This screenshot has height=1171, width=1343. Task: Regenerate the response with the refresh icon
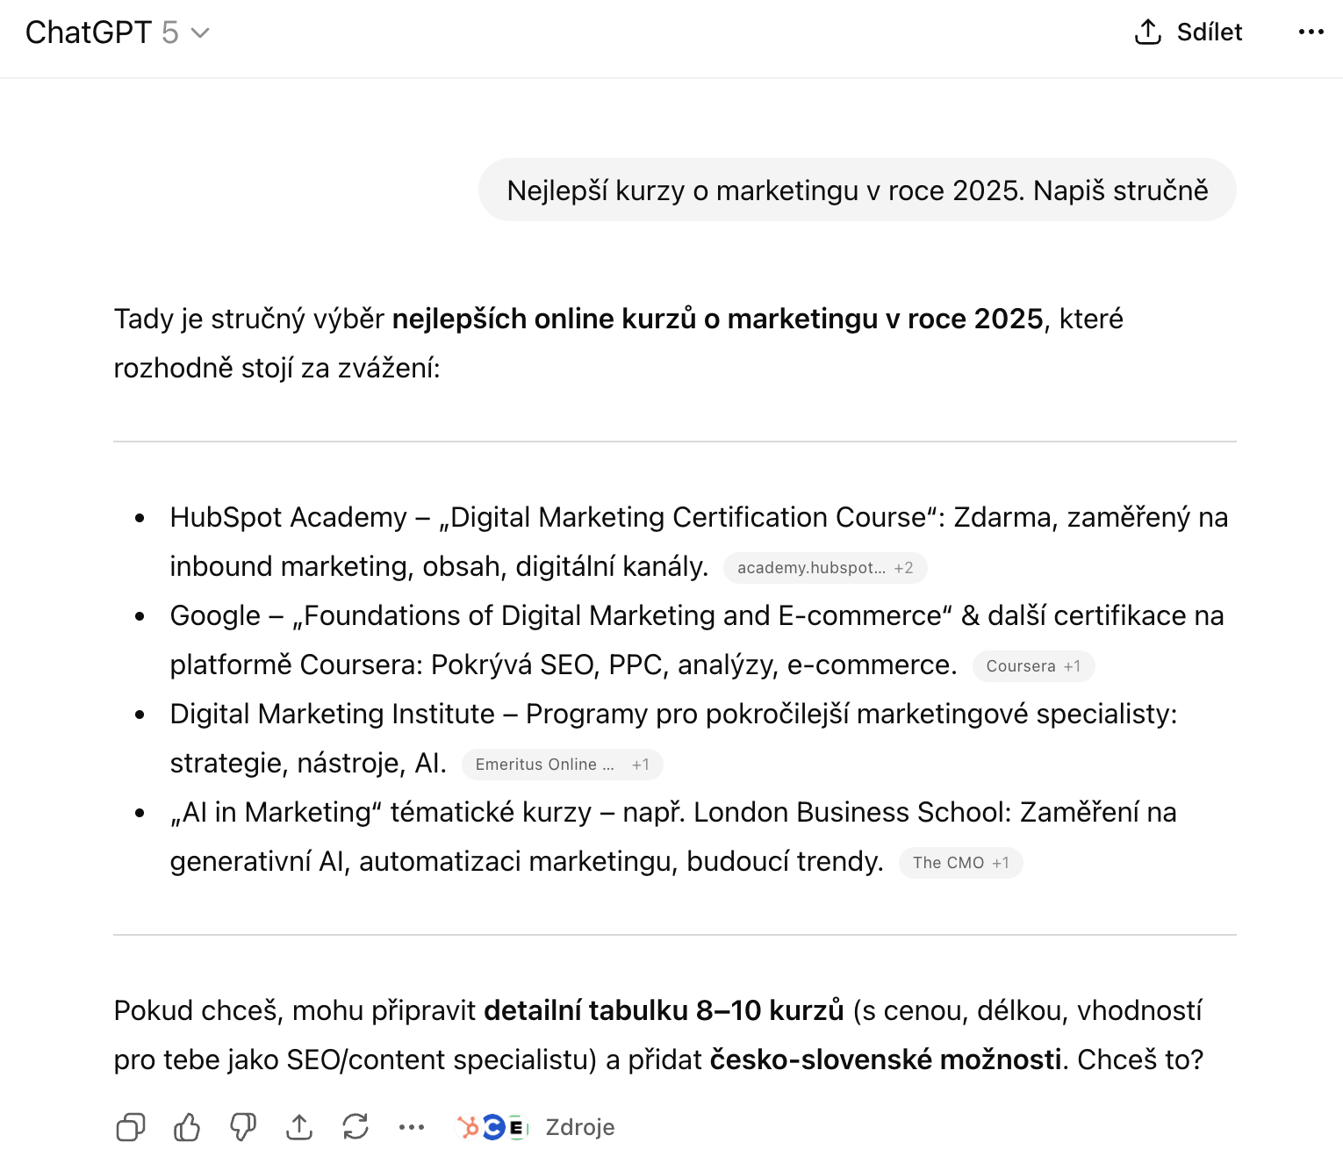pos(355,1127)
